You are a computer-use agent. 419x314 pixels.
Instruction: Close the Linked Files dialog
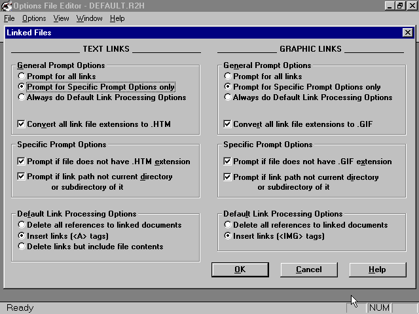(407, 33)
